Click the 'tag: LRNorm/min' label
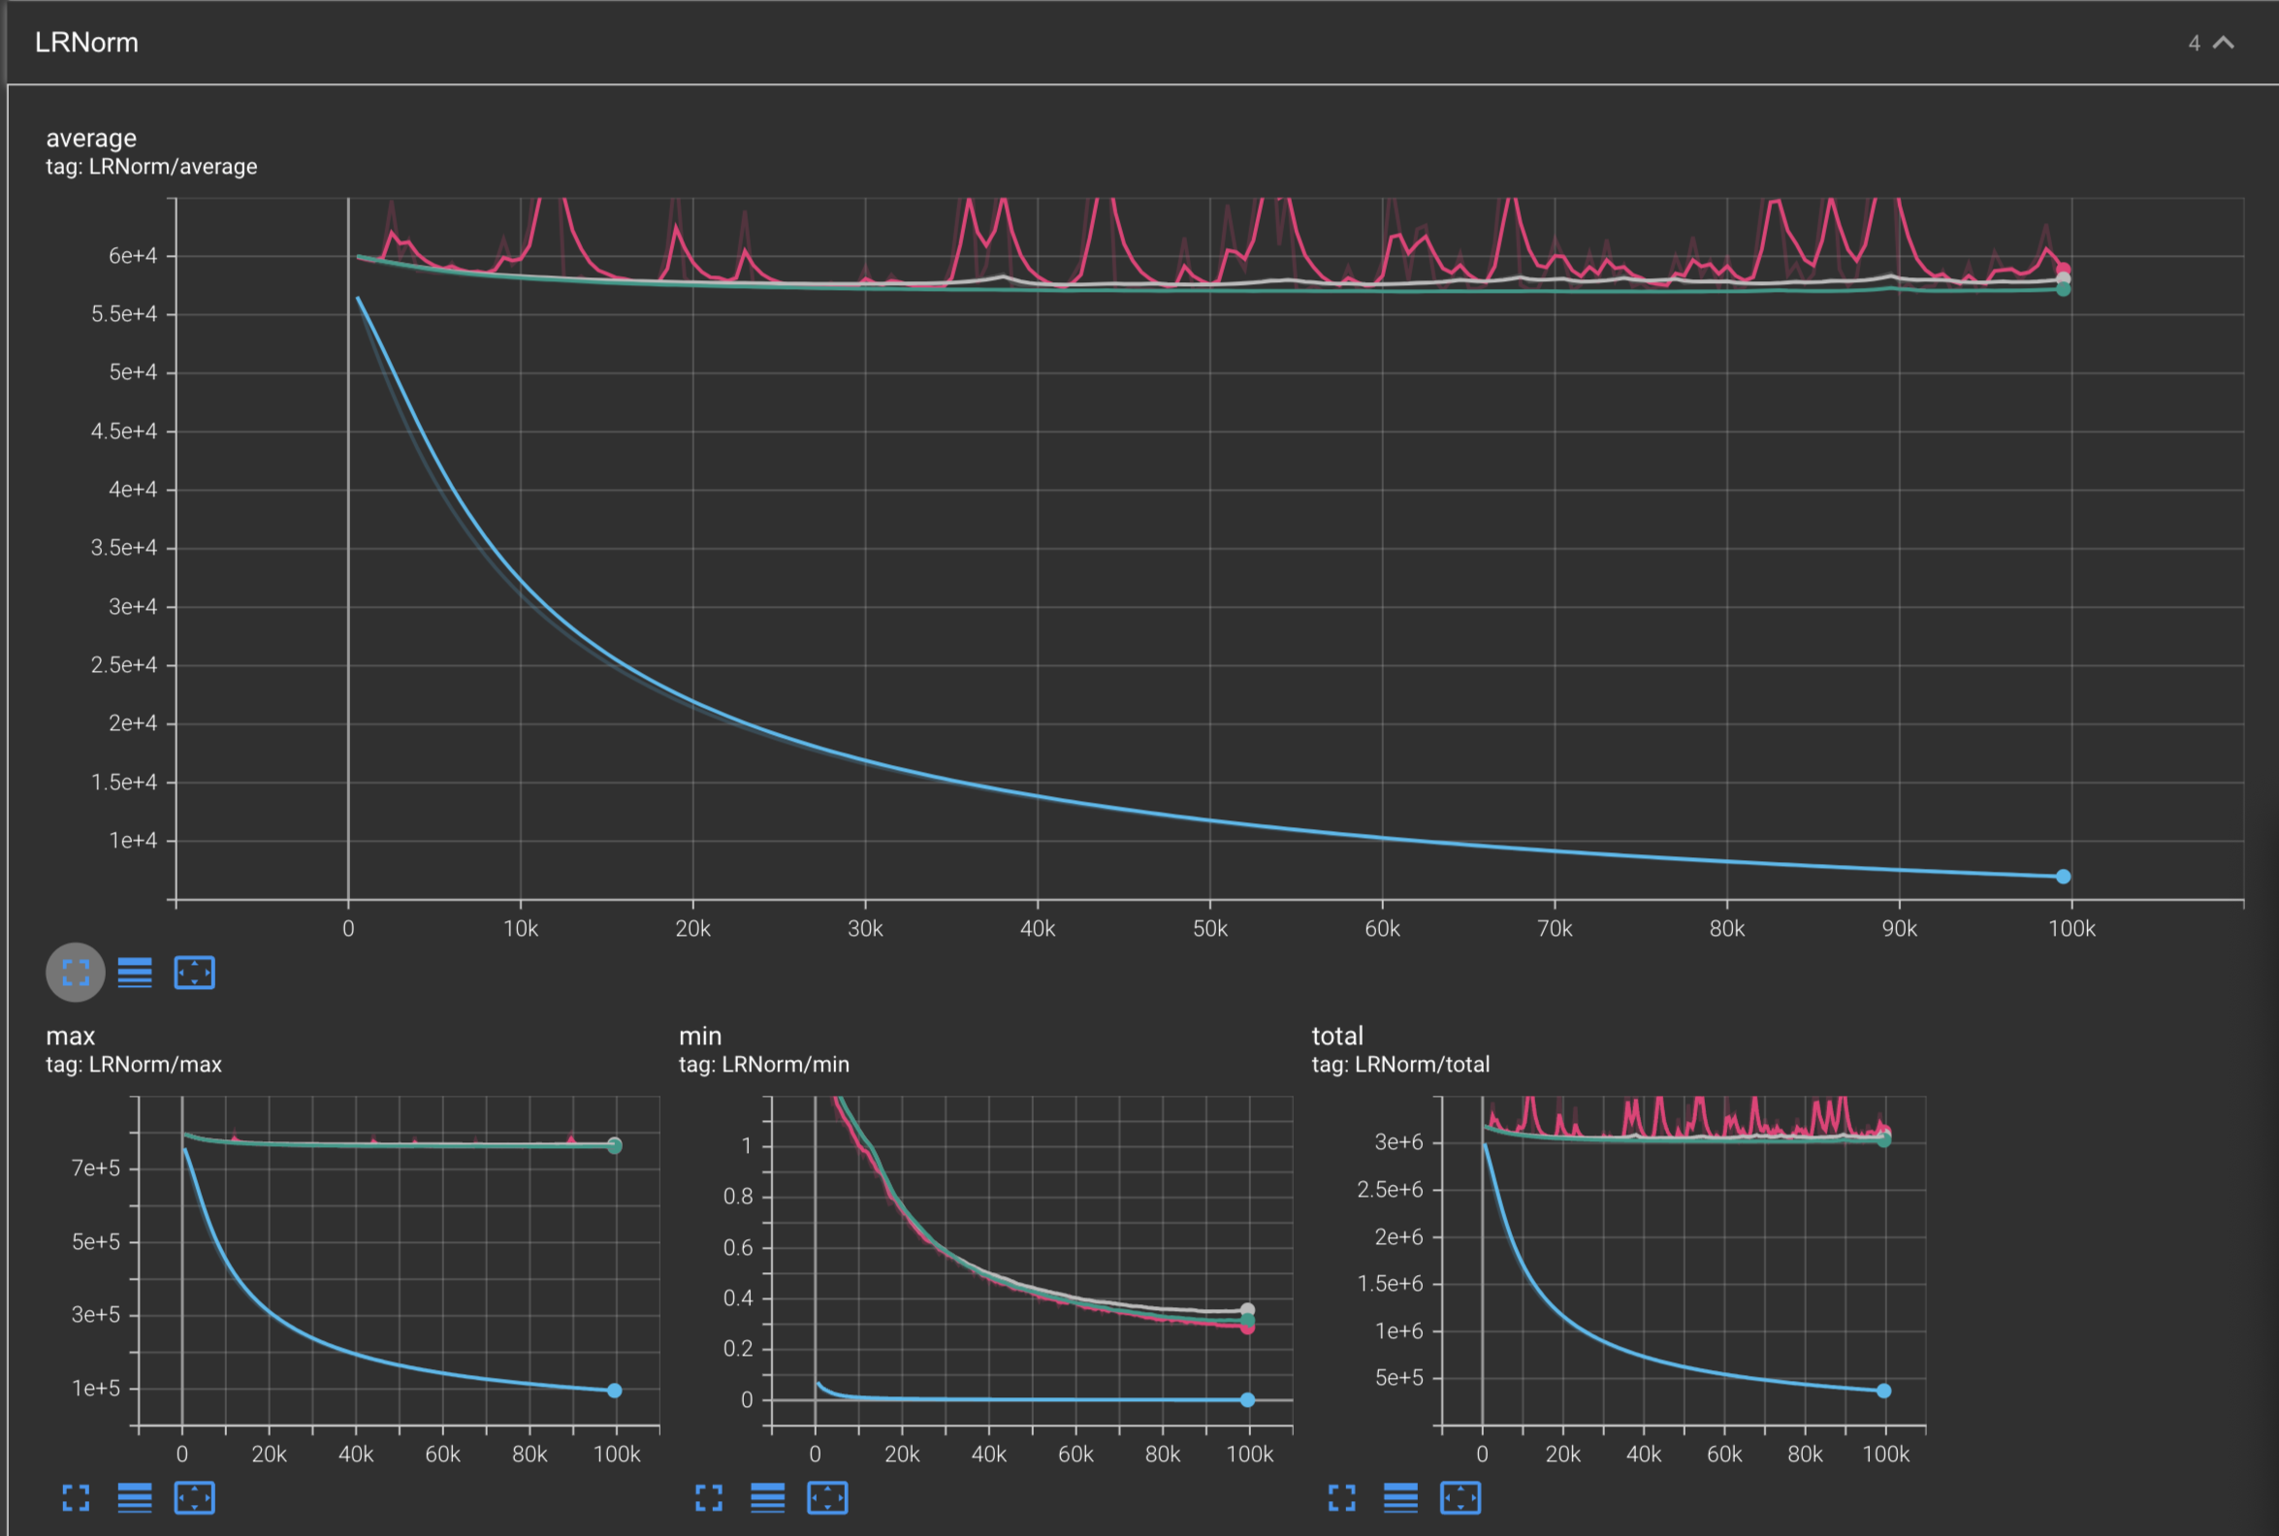 pos(764,1064)
